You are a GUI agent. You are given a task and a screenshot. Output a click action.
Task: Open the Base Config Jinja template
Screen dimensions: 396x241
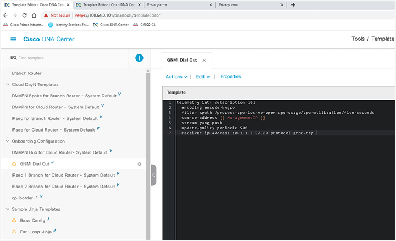click(x=32, y=221)
